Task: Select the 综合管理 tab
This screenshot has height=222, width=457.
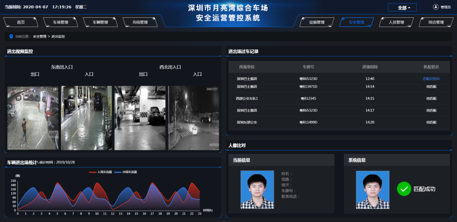Action: (x=436, y=22)
